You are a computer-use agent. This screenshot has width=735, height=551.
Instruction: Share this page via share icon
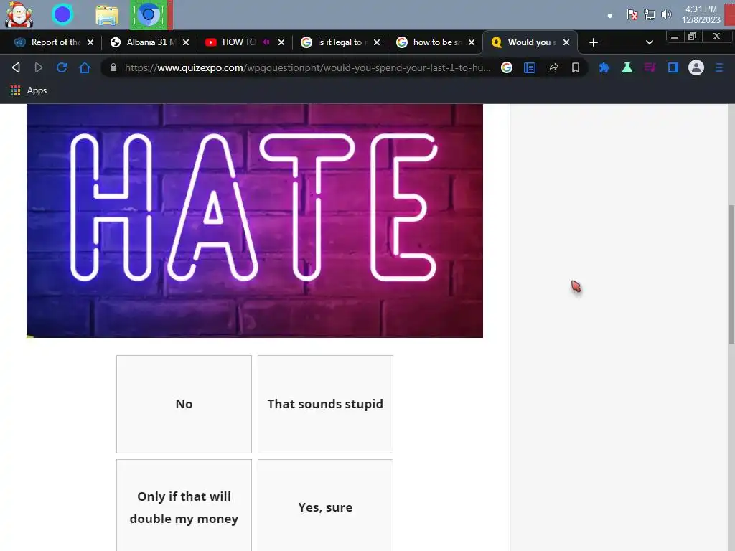pyautogui.click(x=553, y=67)
